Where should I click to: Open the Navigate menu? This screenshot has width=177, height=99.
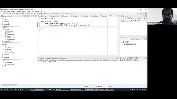[19, 11]
